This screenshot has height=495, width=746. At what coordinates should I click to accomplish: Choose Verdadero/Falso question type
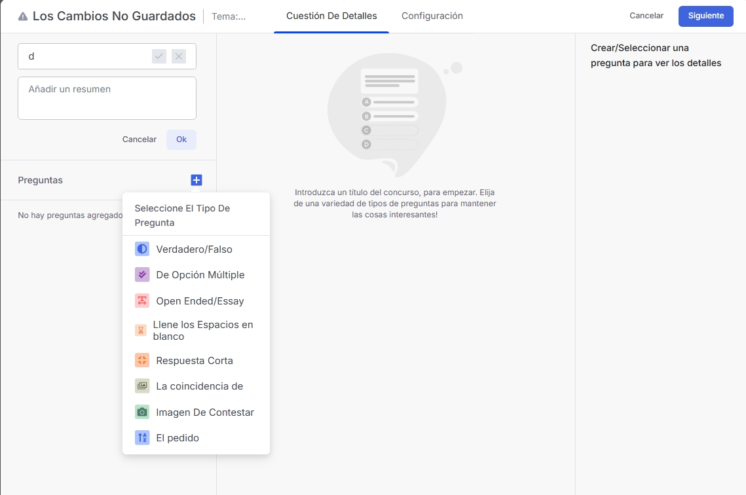coord(196,249)
